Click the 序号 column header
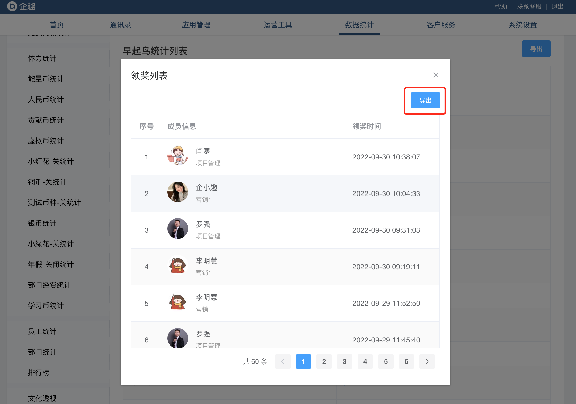The height and width of the screenshot is (404, 576). point(146,126)
